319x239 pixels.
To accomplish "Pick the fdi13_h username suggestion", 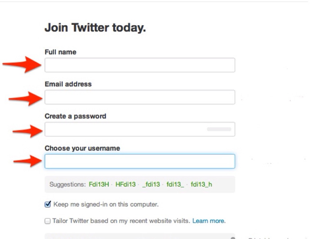I will click(x=201, y=185).
